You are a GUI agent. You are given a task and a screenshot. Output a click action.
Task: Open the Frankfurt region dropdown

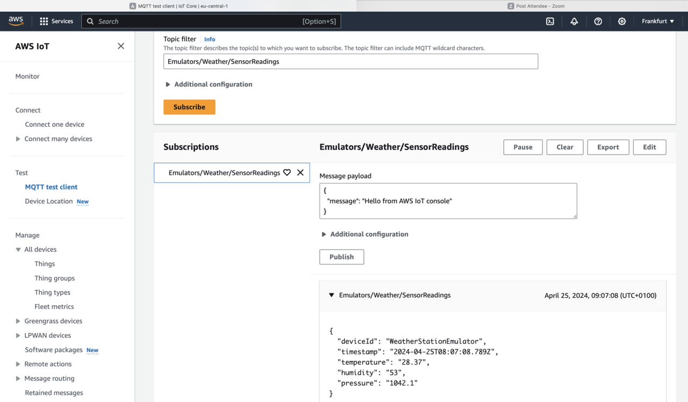pyautogui.click(x=657, y=21)
